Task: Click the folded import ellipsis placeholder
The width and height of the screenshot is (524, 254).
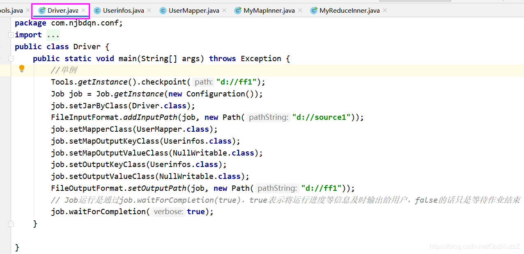Action: [53, 35]
